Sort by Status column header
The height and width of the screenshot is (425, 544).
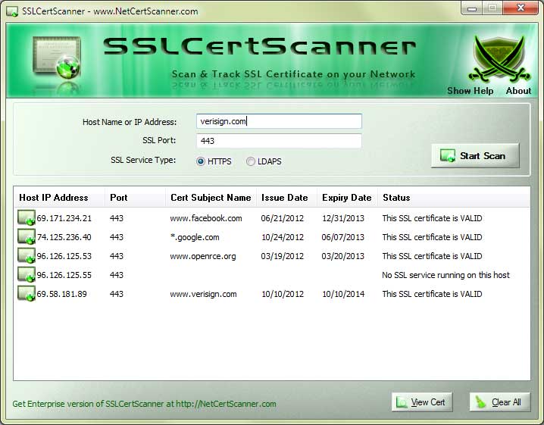coord(454,198)
